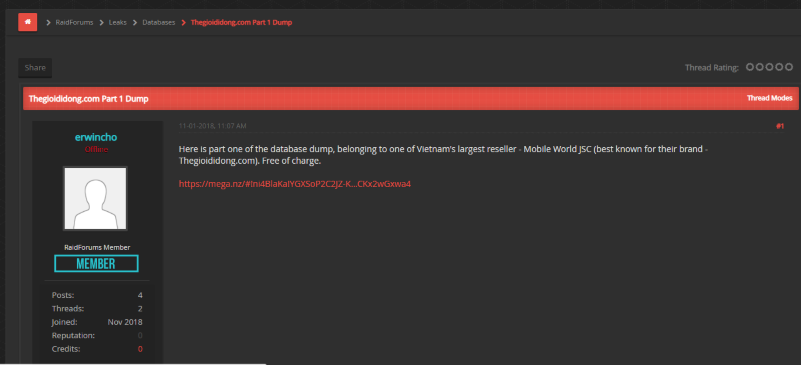Rate thread with third star circle
Image resolution: width=801 pixels, height=365 pixels.
(769, 67)
